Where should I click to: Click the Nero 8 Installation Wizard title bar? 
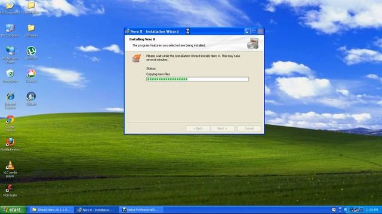194,32
